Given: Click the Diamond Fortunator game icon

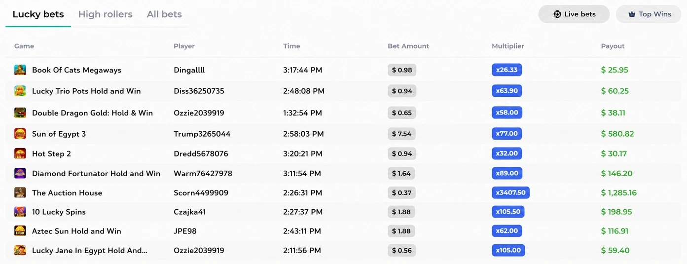Looking at the screenshot, I should click(20, 173).
